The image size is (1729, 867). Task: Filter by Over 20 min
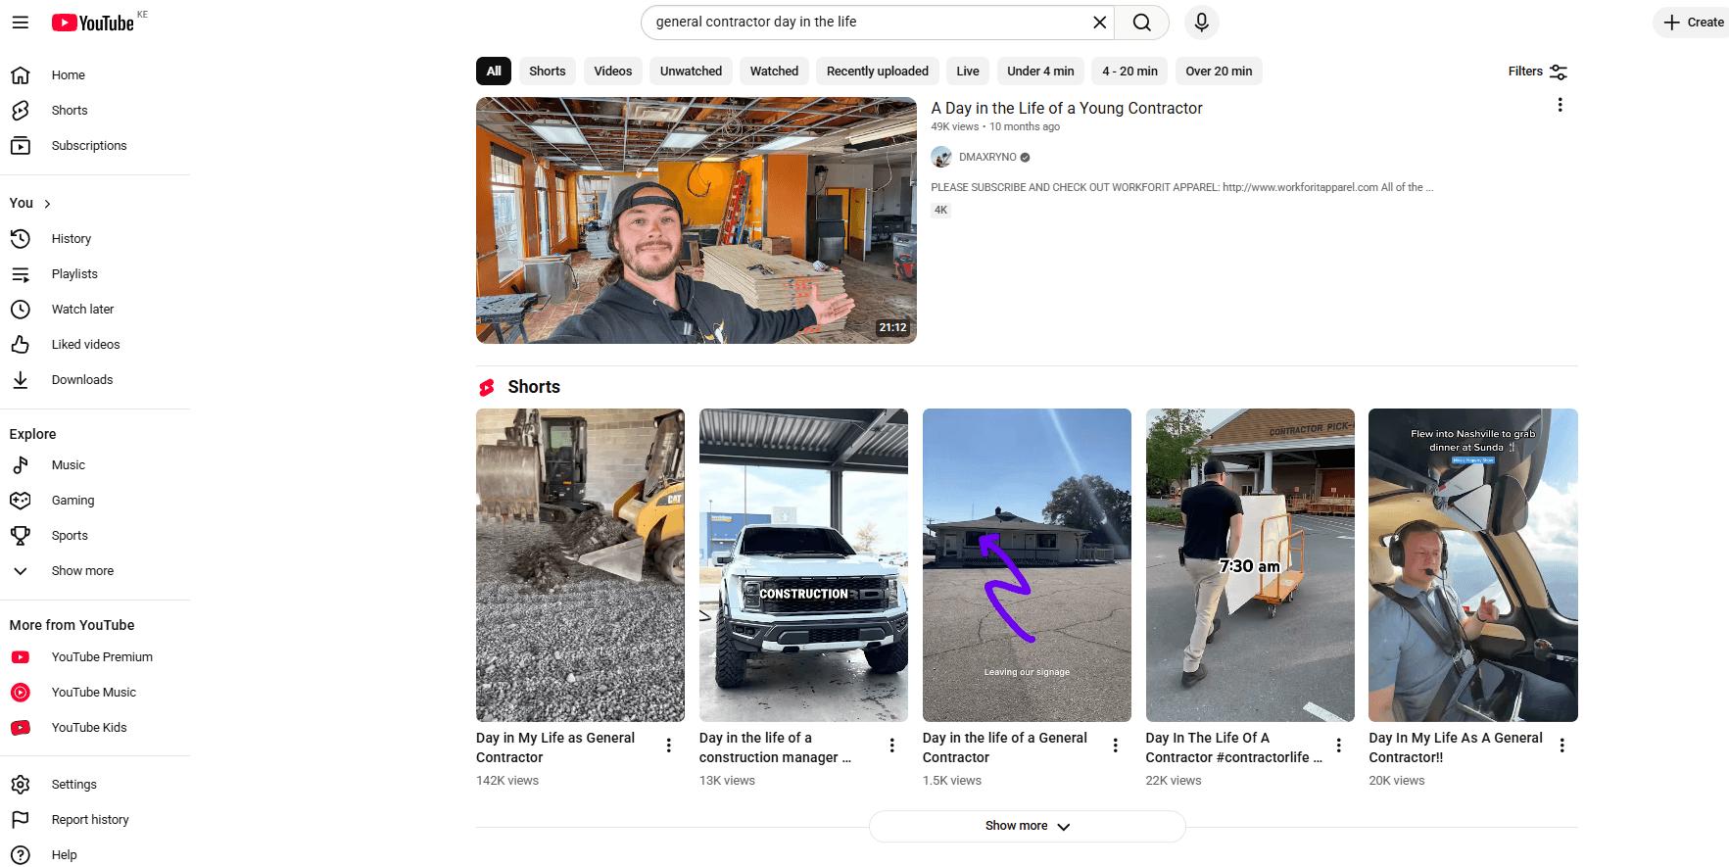click(1219, 72)
